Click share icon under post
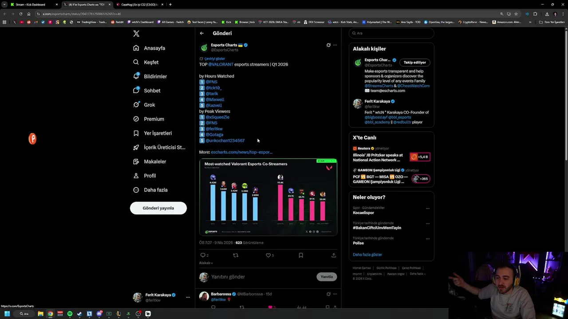 coord(334,255)
